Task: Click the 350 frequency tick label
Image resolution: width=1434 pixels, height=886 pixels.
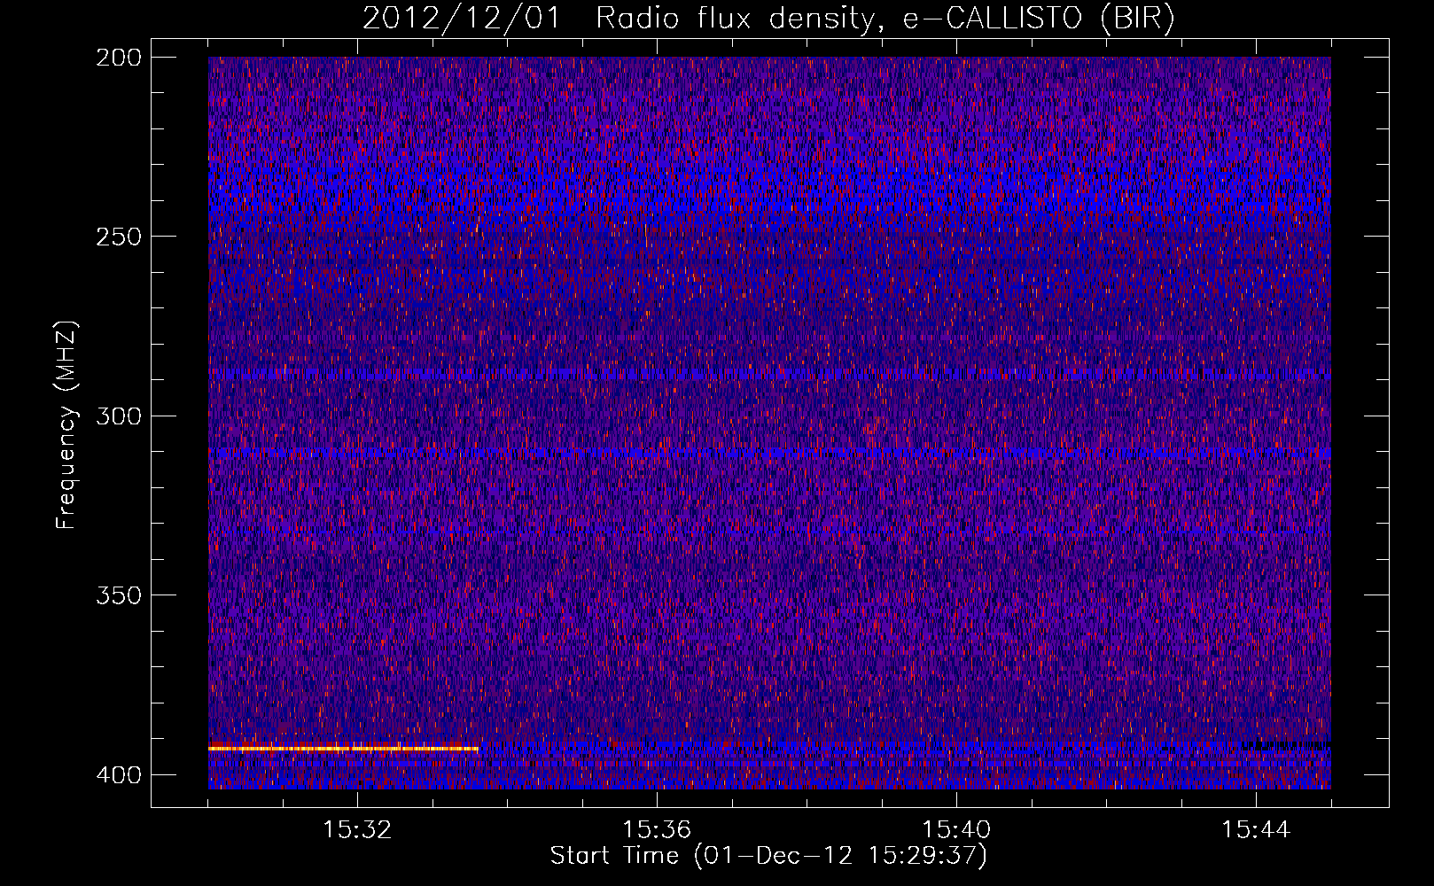Action: point(118,595)
